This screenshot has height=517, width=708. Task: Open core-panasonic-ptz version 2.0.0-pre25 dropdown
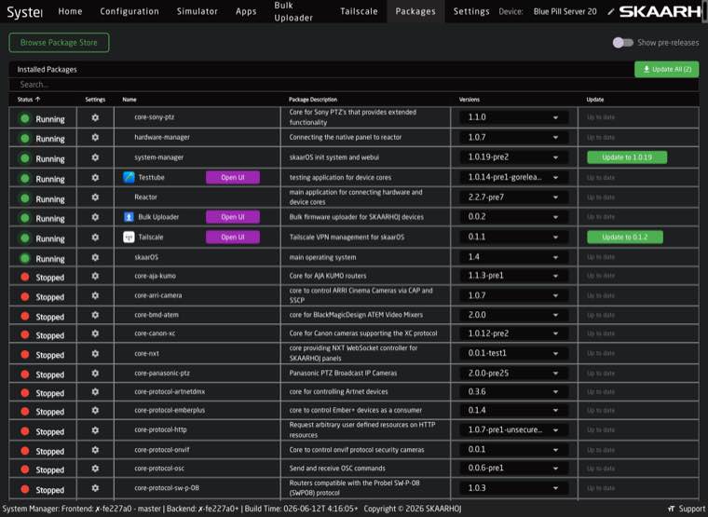(x=513, y=374)
